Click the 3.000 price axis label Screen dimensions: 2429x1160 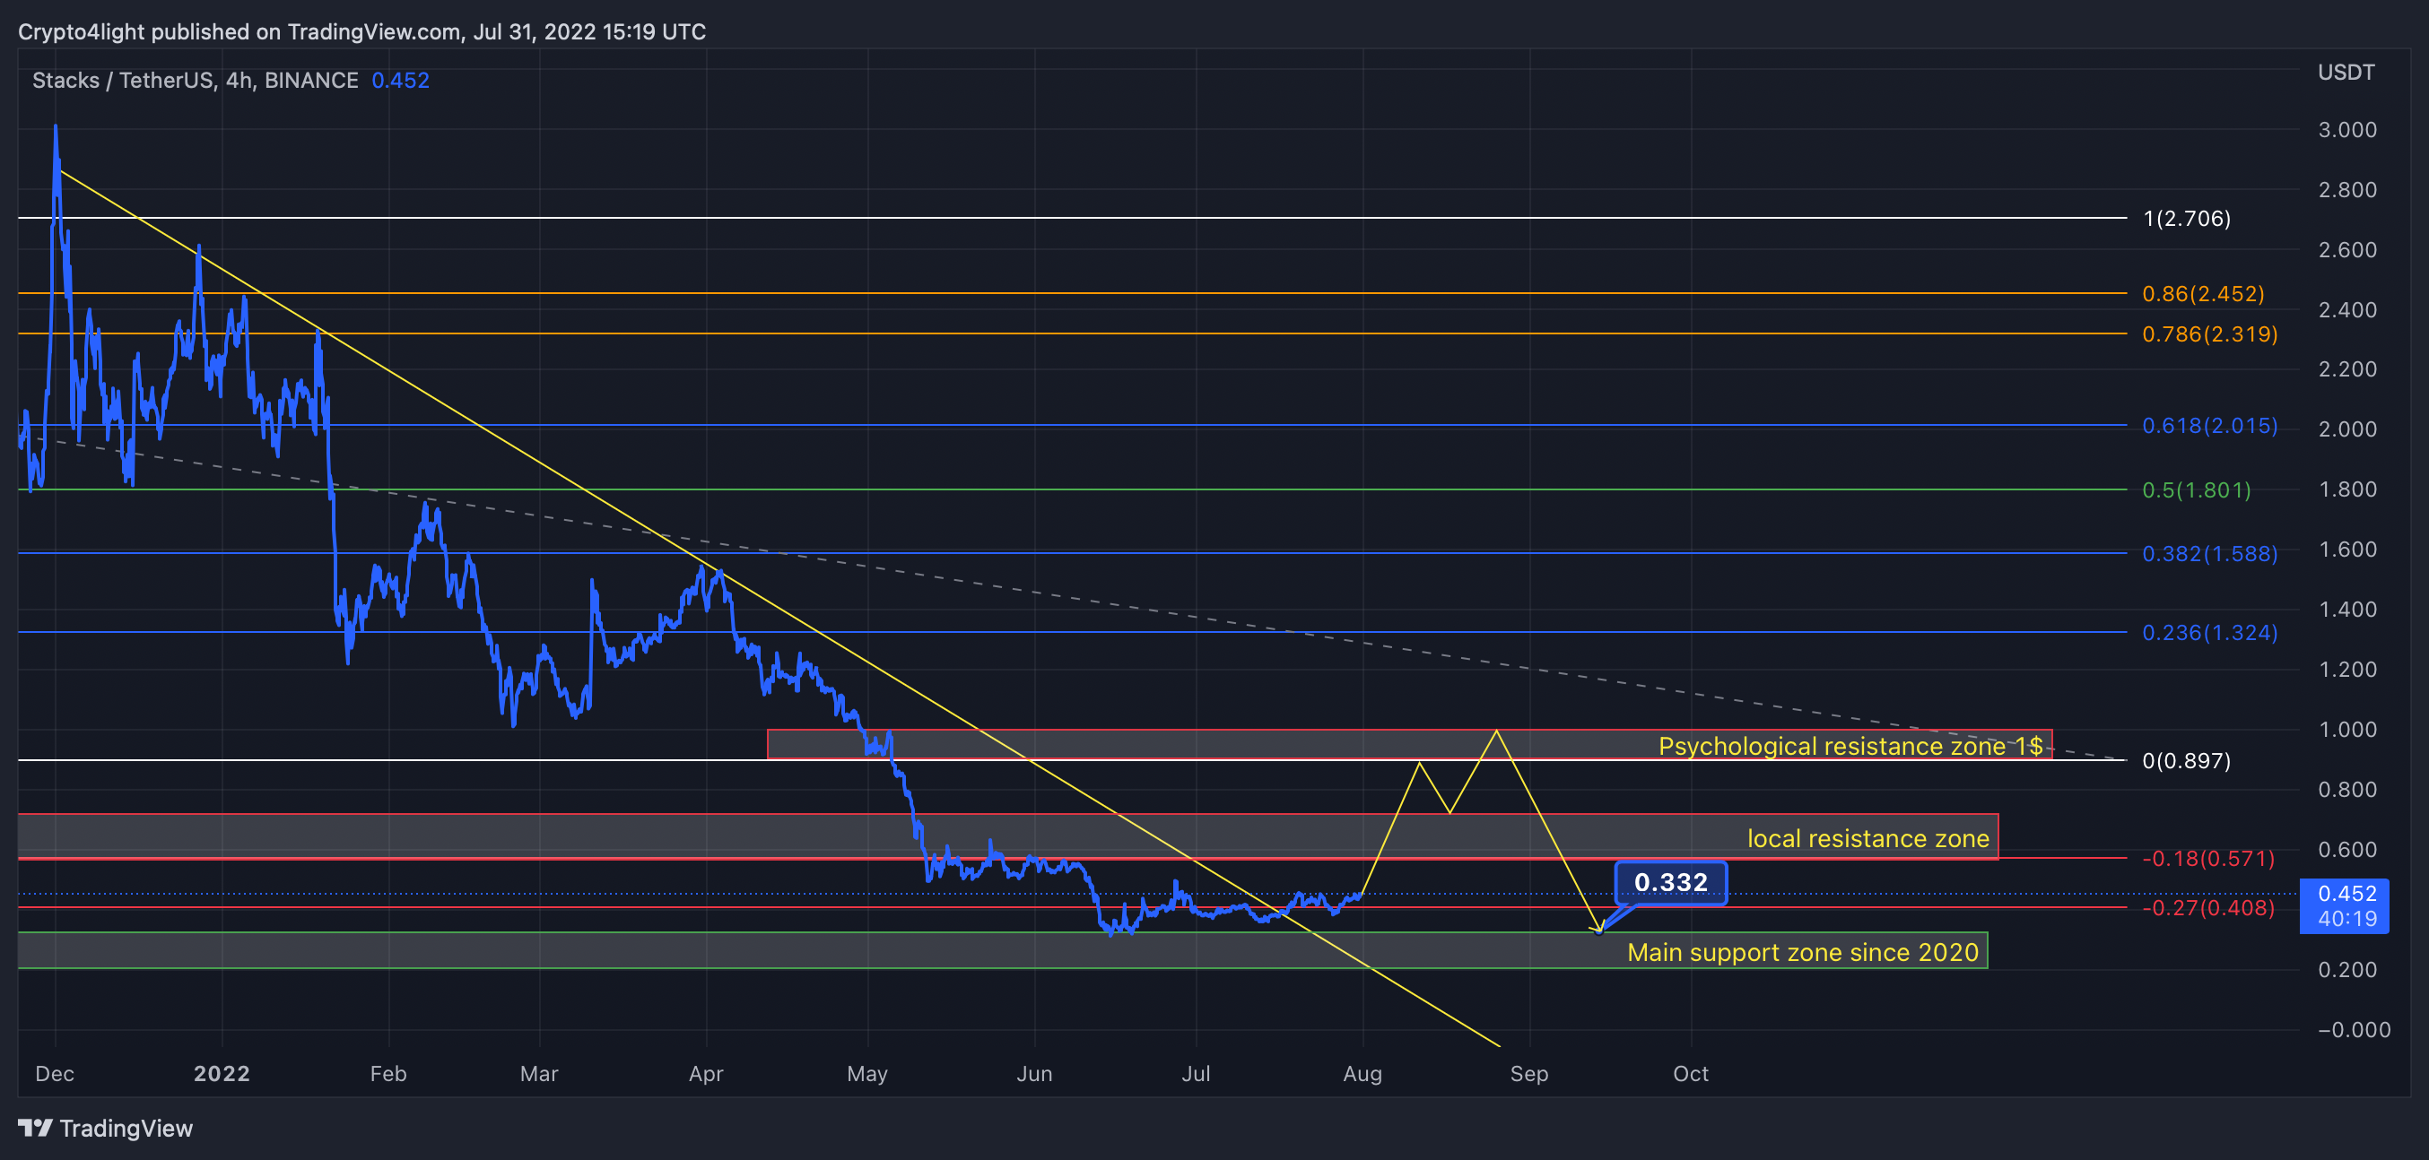tap(2348, 130)
